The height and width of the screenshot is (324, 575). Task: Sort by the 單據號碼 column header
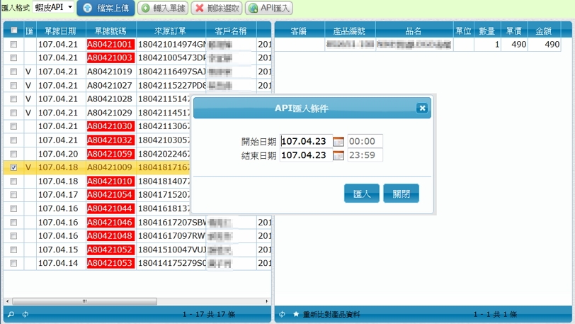click(110, 30)
